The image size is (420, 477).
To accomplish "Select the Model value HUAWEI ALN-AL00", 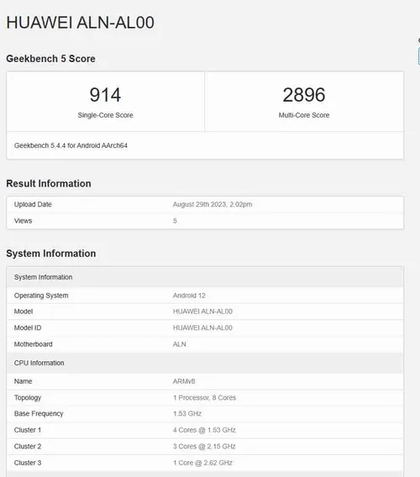I will (x=202, y=312).
